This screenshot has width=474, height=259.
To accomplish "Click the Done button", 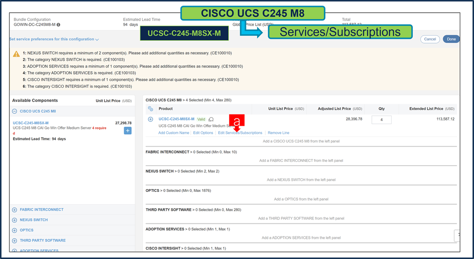I will click(451, 39).
